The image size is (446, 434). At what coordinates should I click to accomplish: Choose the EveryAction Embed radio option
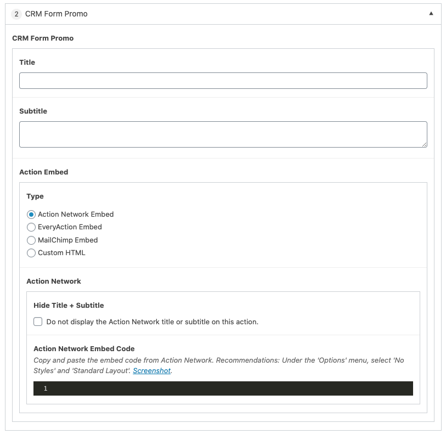click(31, 227)
